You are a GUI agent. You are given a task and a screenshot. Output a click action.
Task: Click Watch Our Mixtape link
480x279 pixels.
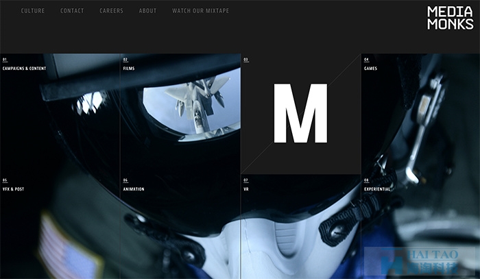pyautogui.click(x=200, y=11)
